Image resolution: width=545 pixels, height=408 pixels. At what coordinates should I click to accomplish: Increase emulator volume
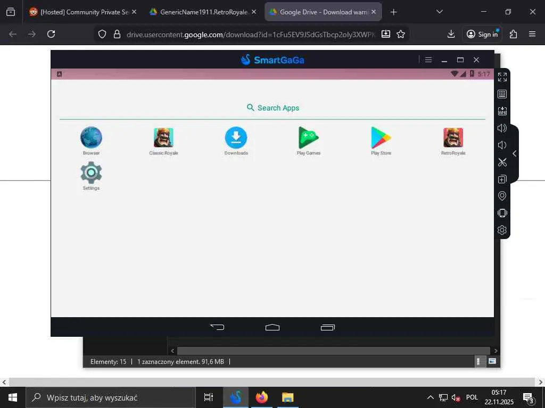pos(502,128)
